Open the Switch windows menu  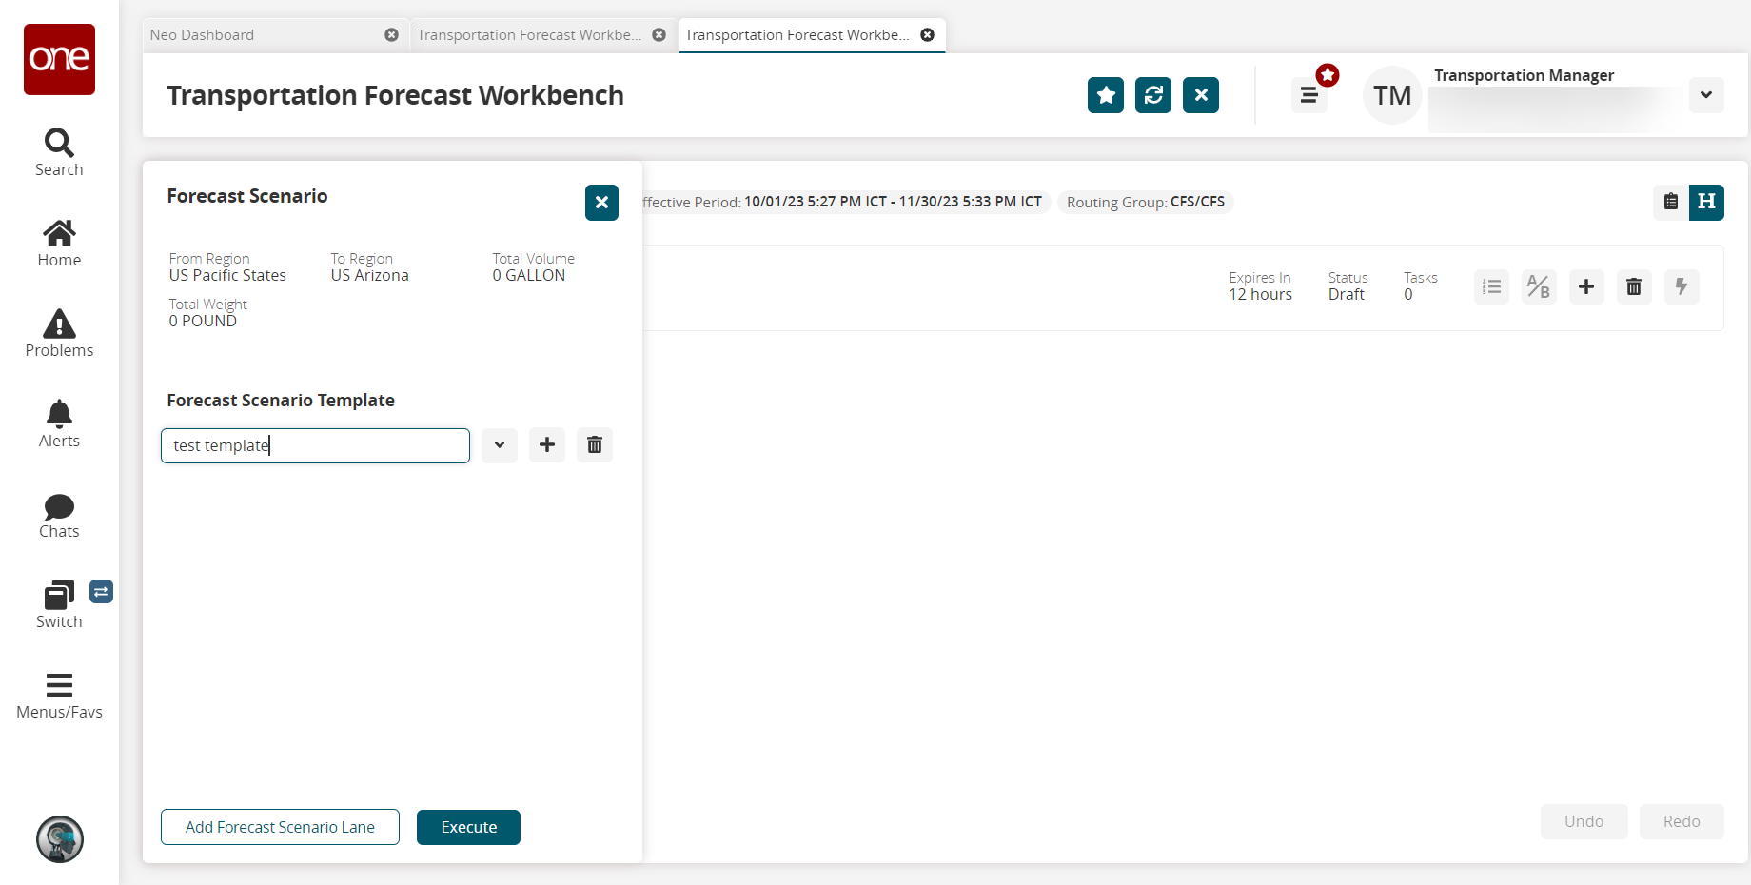pyautogui.click(x=59, y=605)
